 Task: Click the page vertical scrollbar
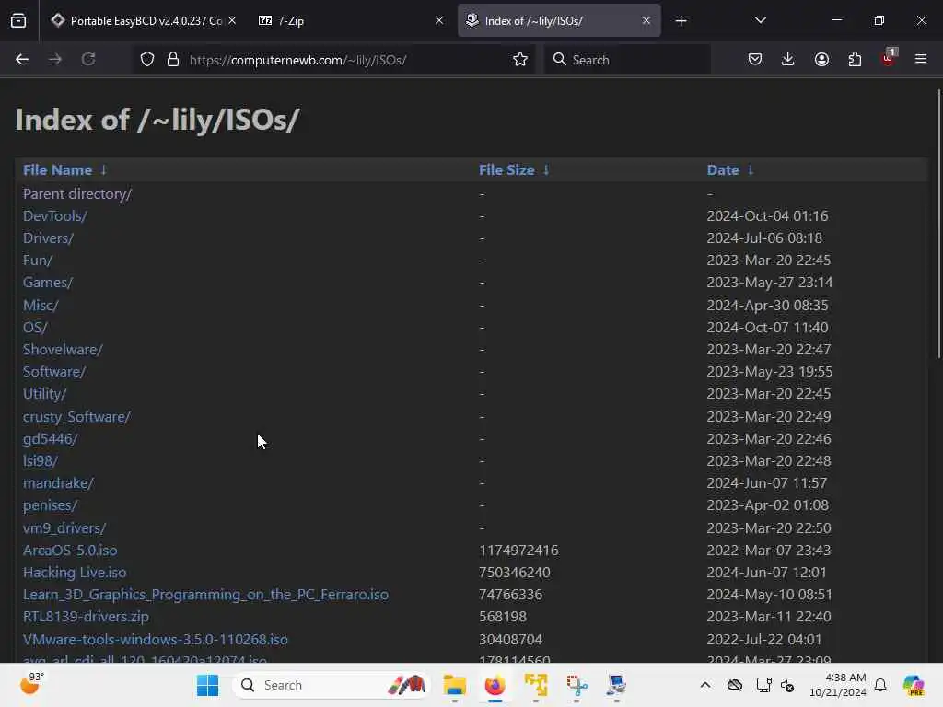(x=938, y=225)
